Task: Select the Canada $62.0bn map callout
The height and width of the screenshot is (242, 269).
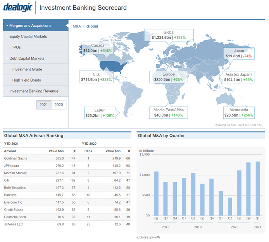Action: [x=98, y=48]
